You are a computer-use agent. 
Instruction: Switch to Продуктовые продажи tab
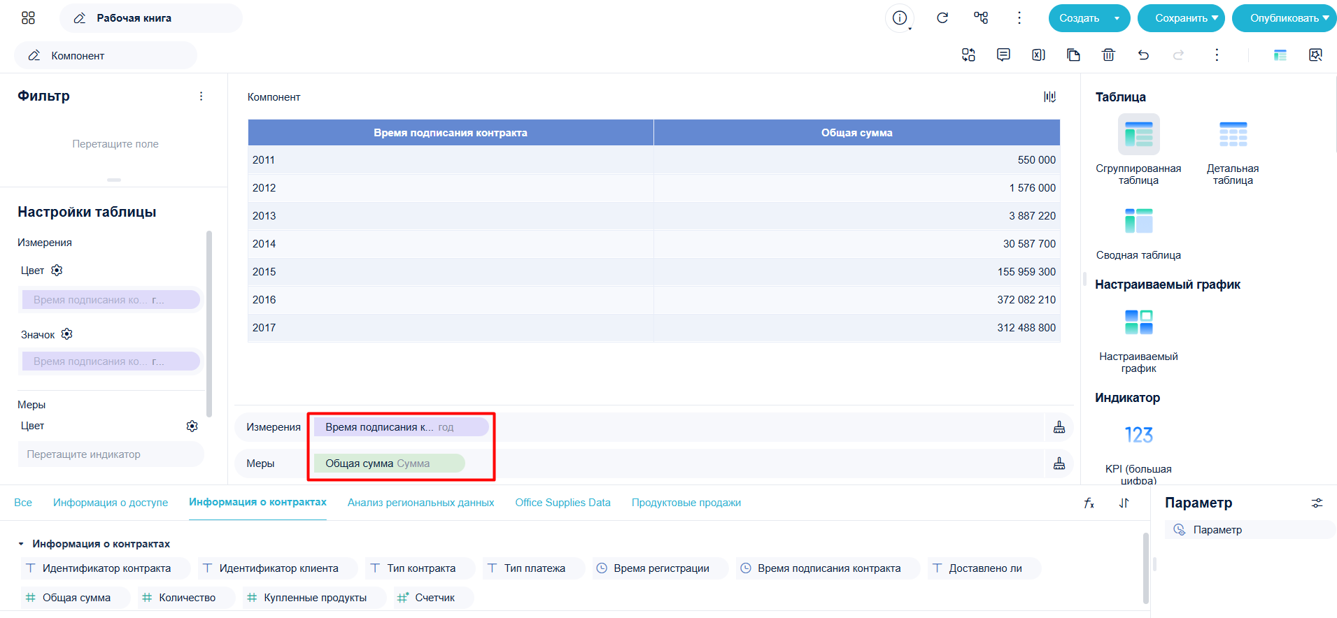(x=686, y=503)
